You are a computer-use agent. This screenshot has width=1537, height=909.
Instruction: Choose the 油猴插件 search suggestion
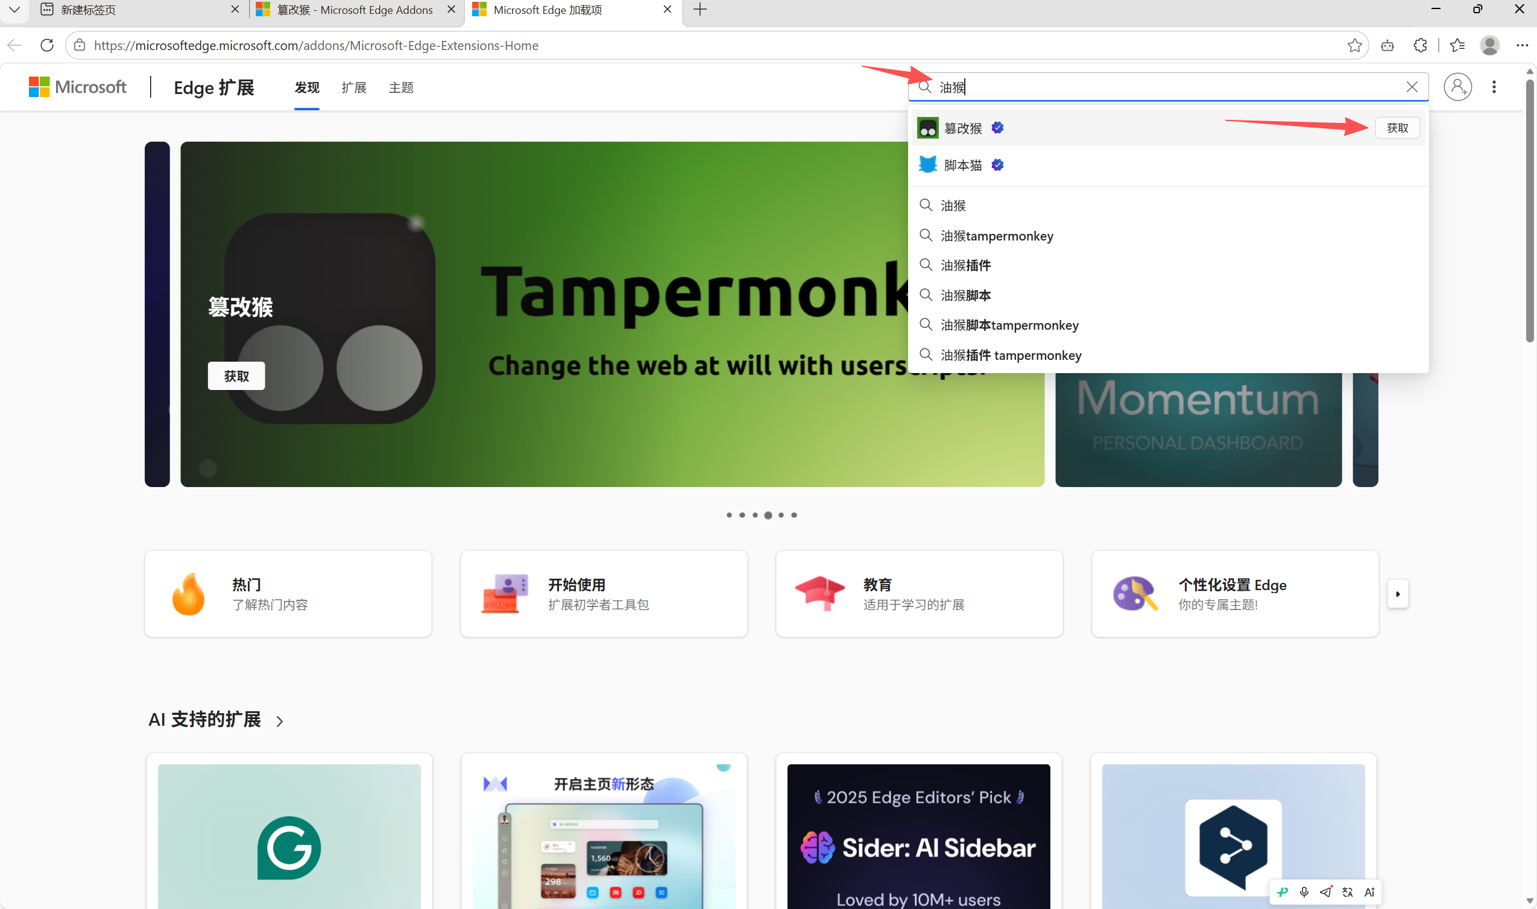[x=1167, y=265]
